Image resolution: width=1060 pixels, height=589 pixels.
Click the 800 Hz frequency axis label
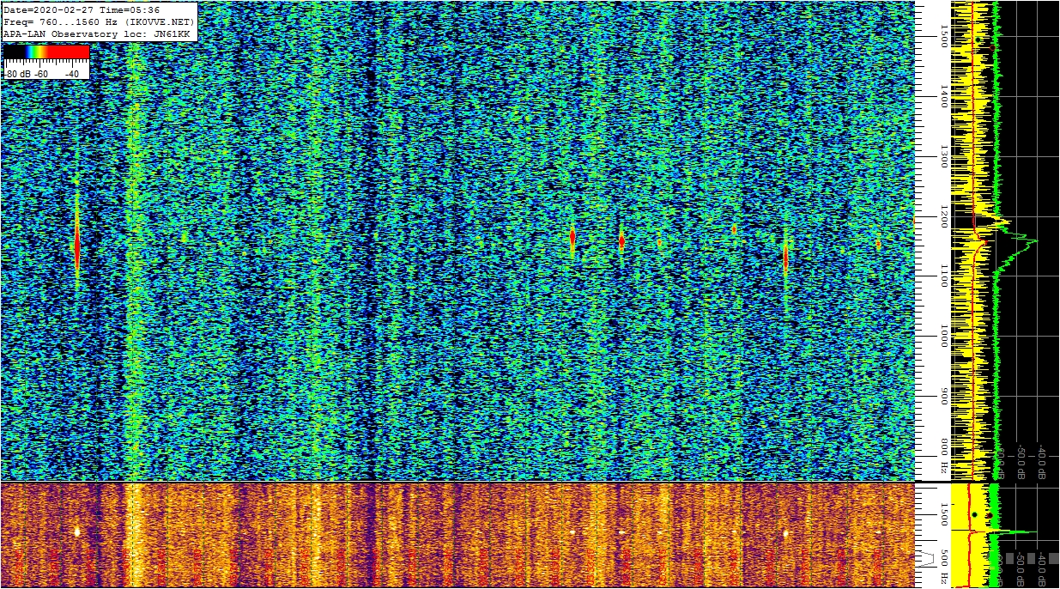pos(943,457)
